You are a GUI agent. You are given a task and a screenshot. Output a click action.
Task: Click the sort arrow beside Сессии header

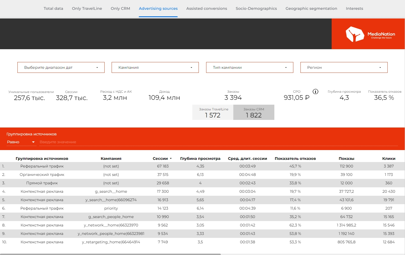[x=171, y=158]
